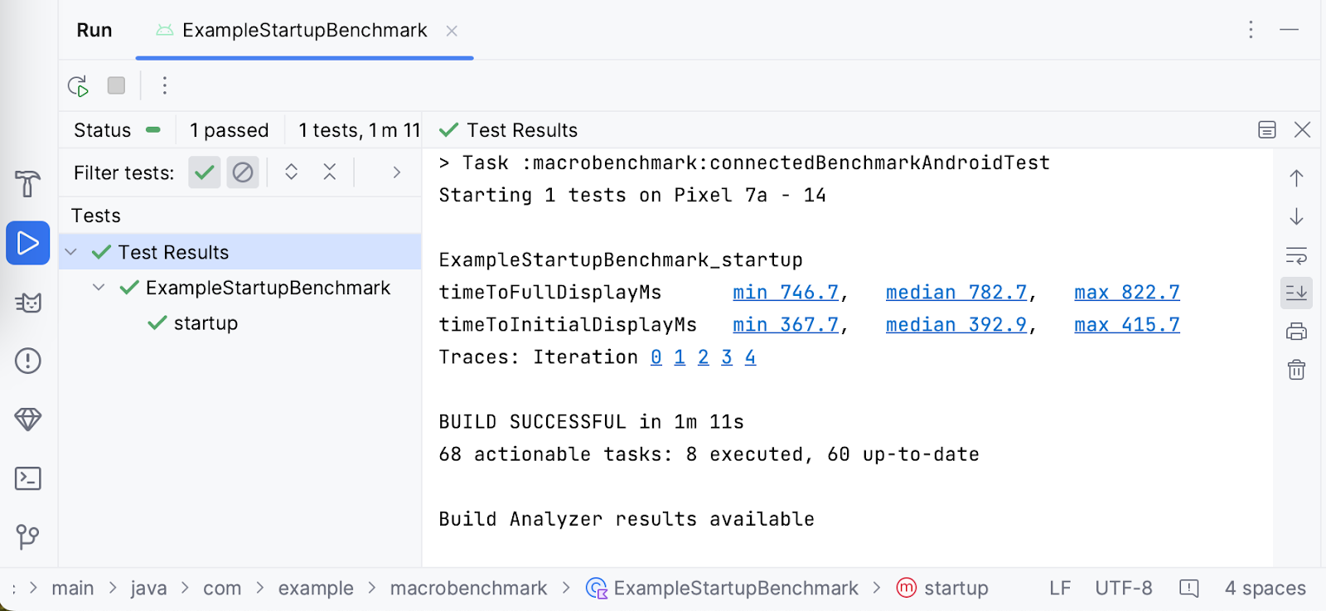Image resolution: width=1326 pixels, height=611 pixels.
Task: Collapse the Test Results tree node
Action: pos(71,252)
